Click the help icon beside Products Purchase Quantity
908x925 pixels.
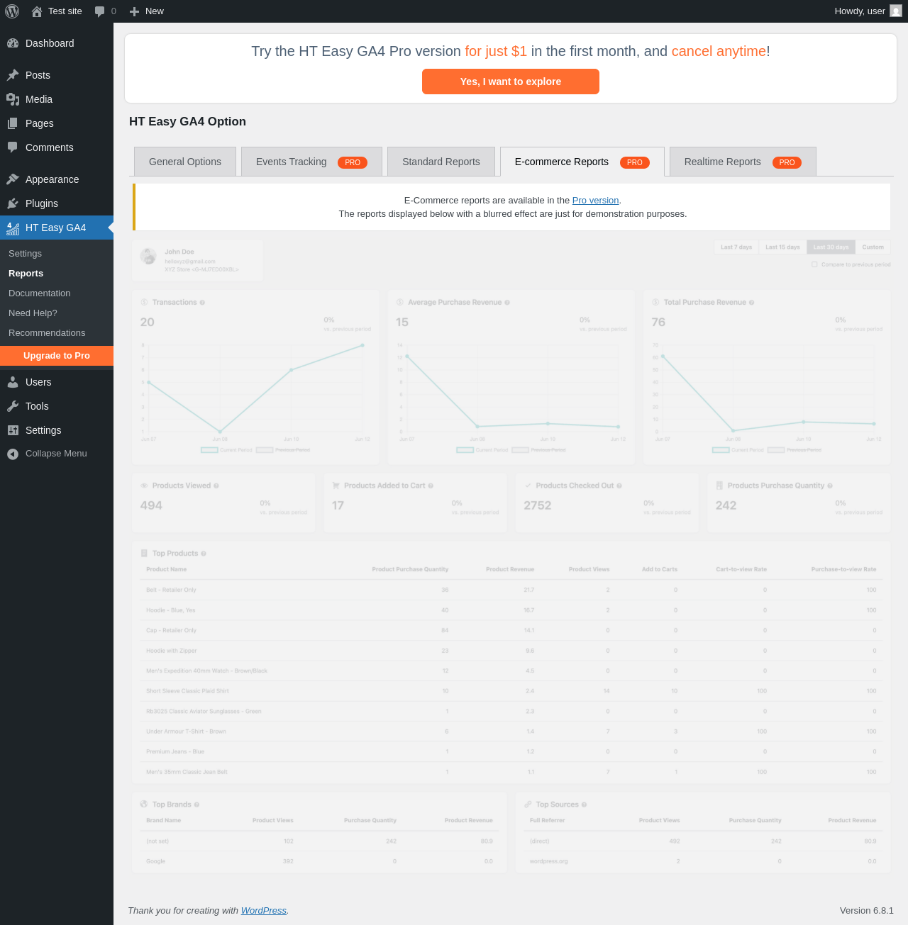(830, 486)
